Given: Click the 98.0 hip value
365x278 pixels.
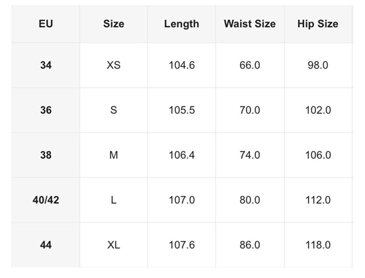Looking at the screenshot, I should (318, 66).
